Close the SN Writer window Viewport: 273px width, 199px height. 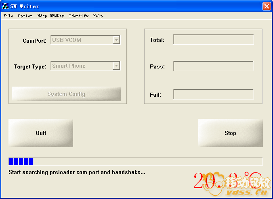pyautogui.click(x=266, y=6)
